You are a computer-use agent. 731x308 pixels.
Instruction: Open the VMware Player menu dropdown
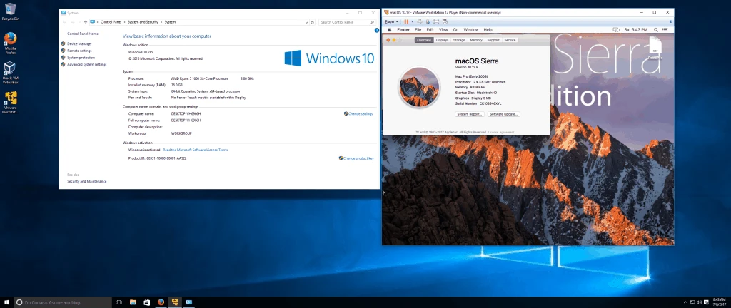click(x=392, y=21)
